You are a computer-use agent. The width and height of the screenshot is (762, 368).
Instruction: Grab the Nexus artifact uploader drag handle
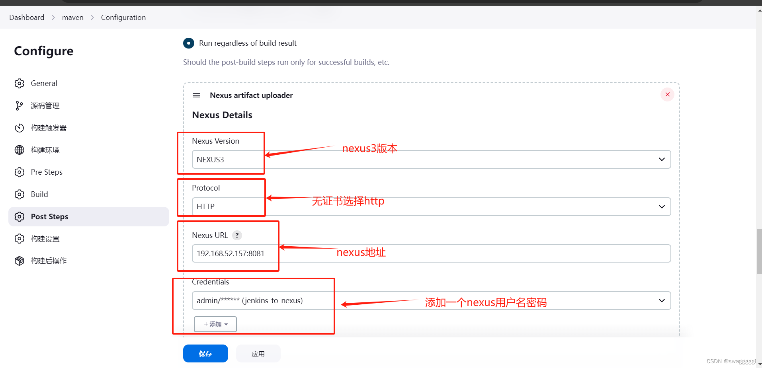(196, 95)
